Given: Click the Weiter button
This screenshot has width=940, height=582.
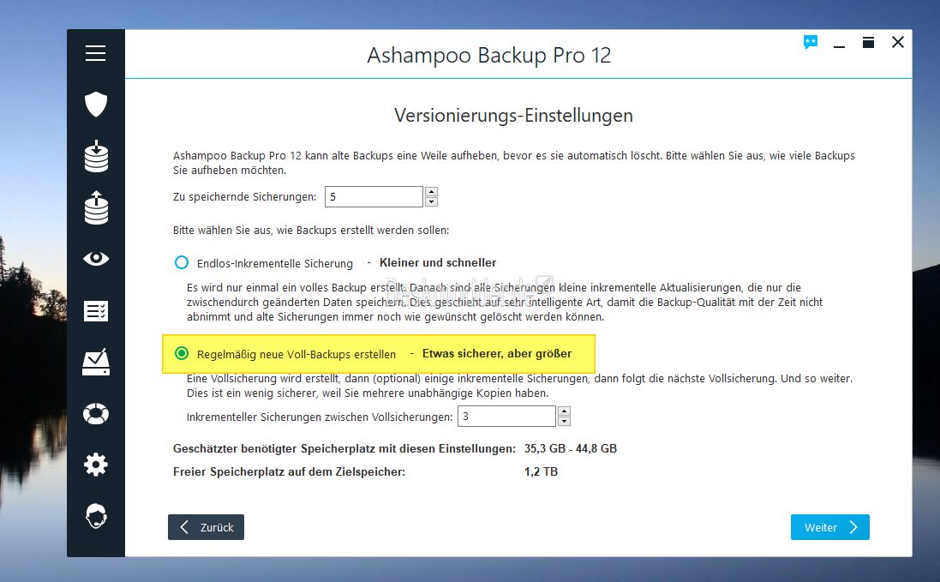Looking at the screenshot, I should [829, 527].
